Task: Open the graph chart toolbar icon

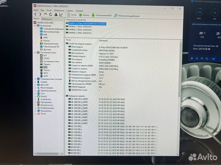Action: (x=61, y=15)
